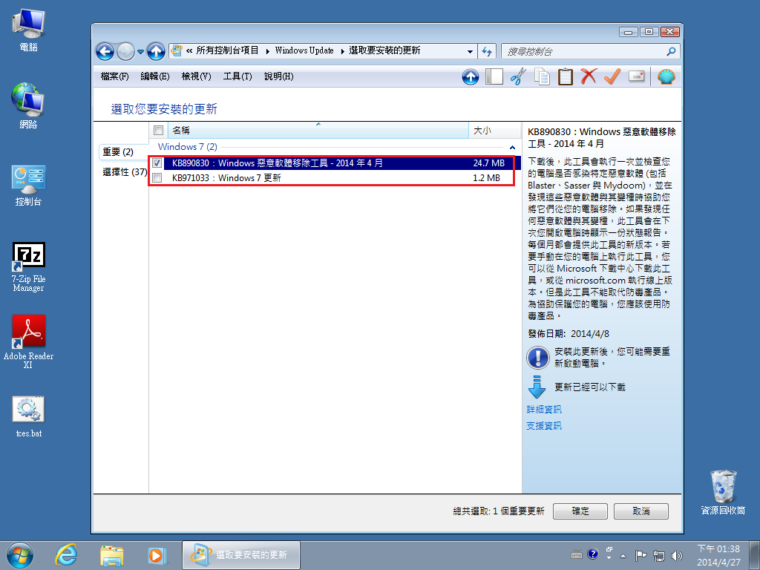Select the 網路 desktop icon

click(x=28, y=105)
